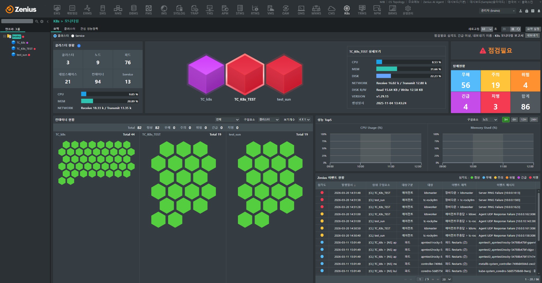Image resolution: width=542 pixels, height=283 pixels.
Task: Open the ERMS module icon
Action: coord(87,10)
